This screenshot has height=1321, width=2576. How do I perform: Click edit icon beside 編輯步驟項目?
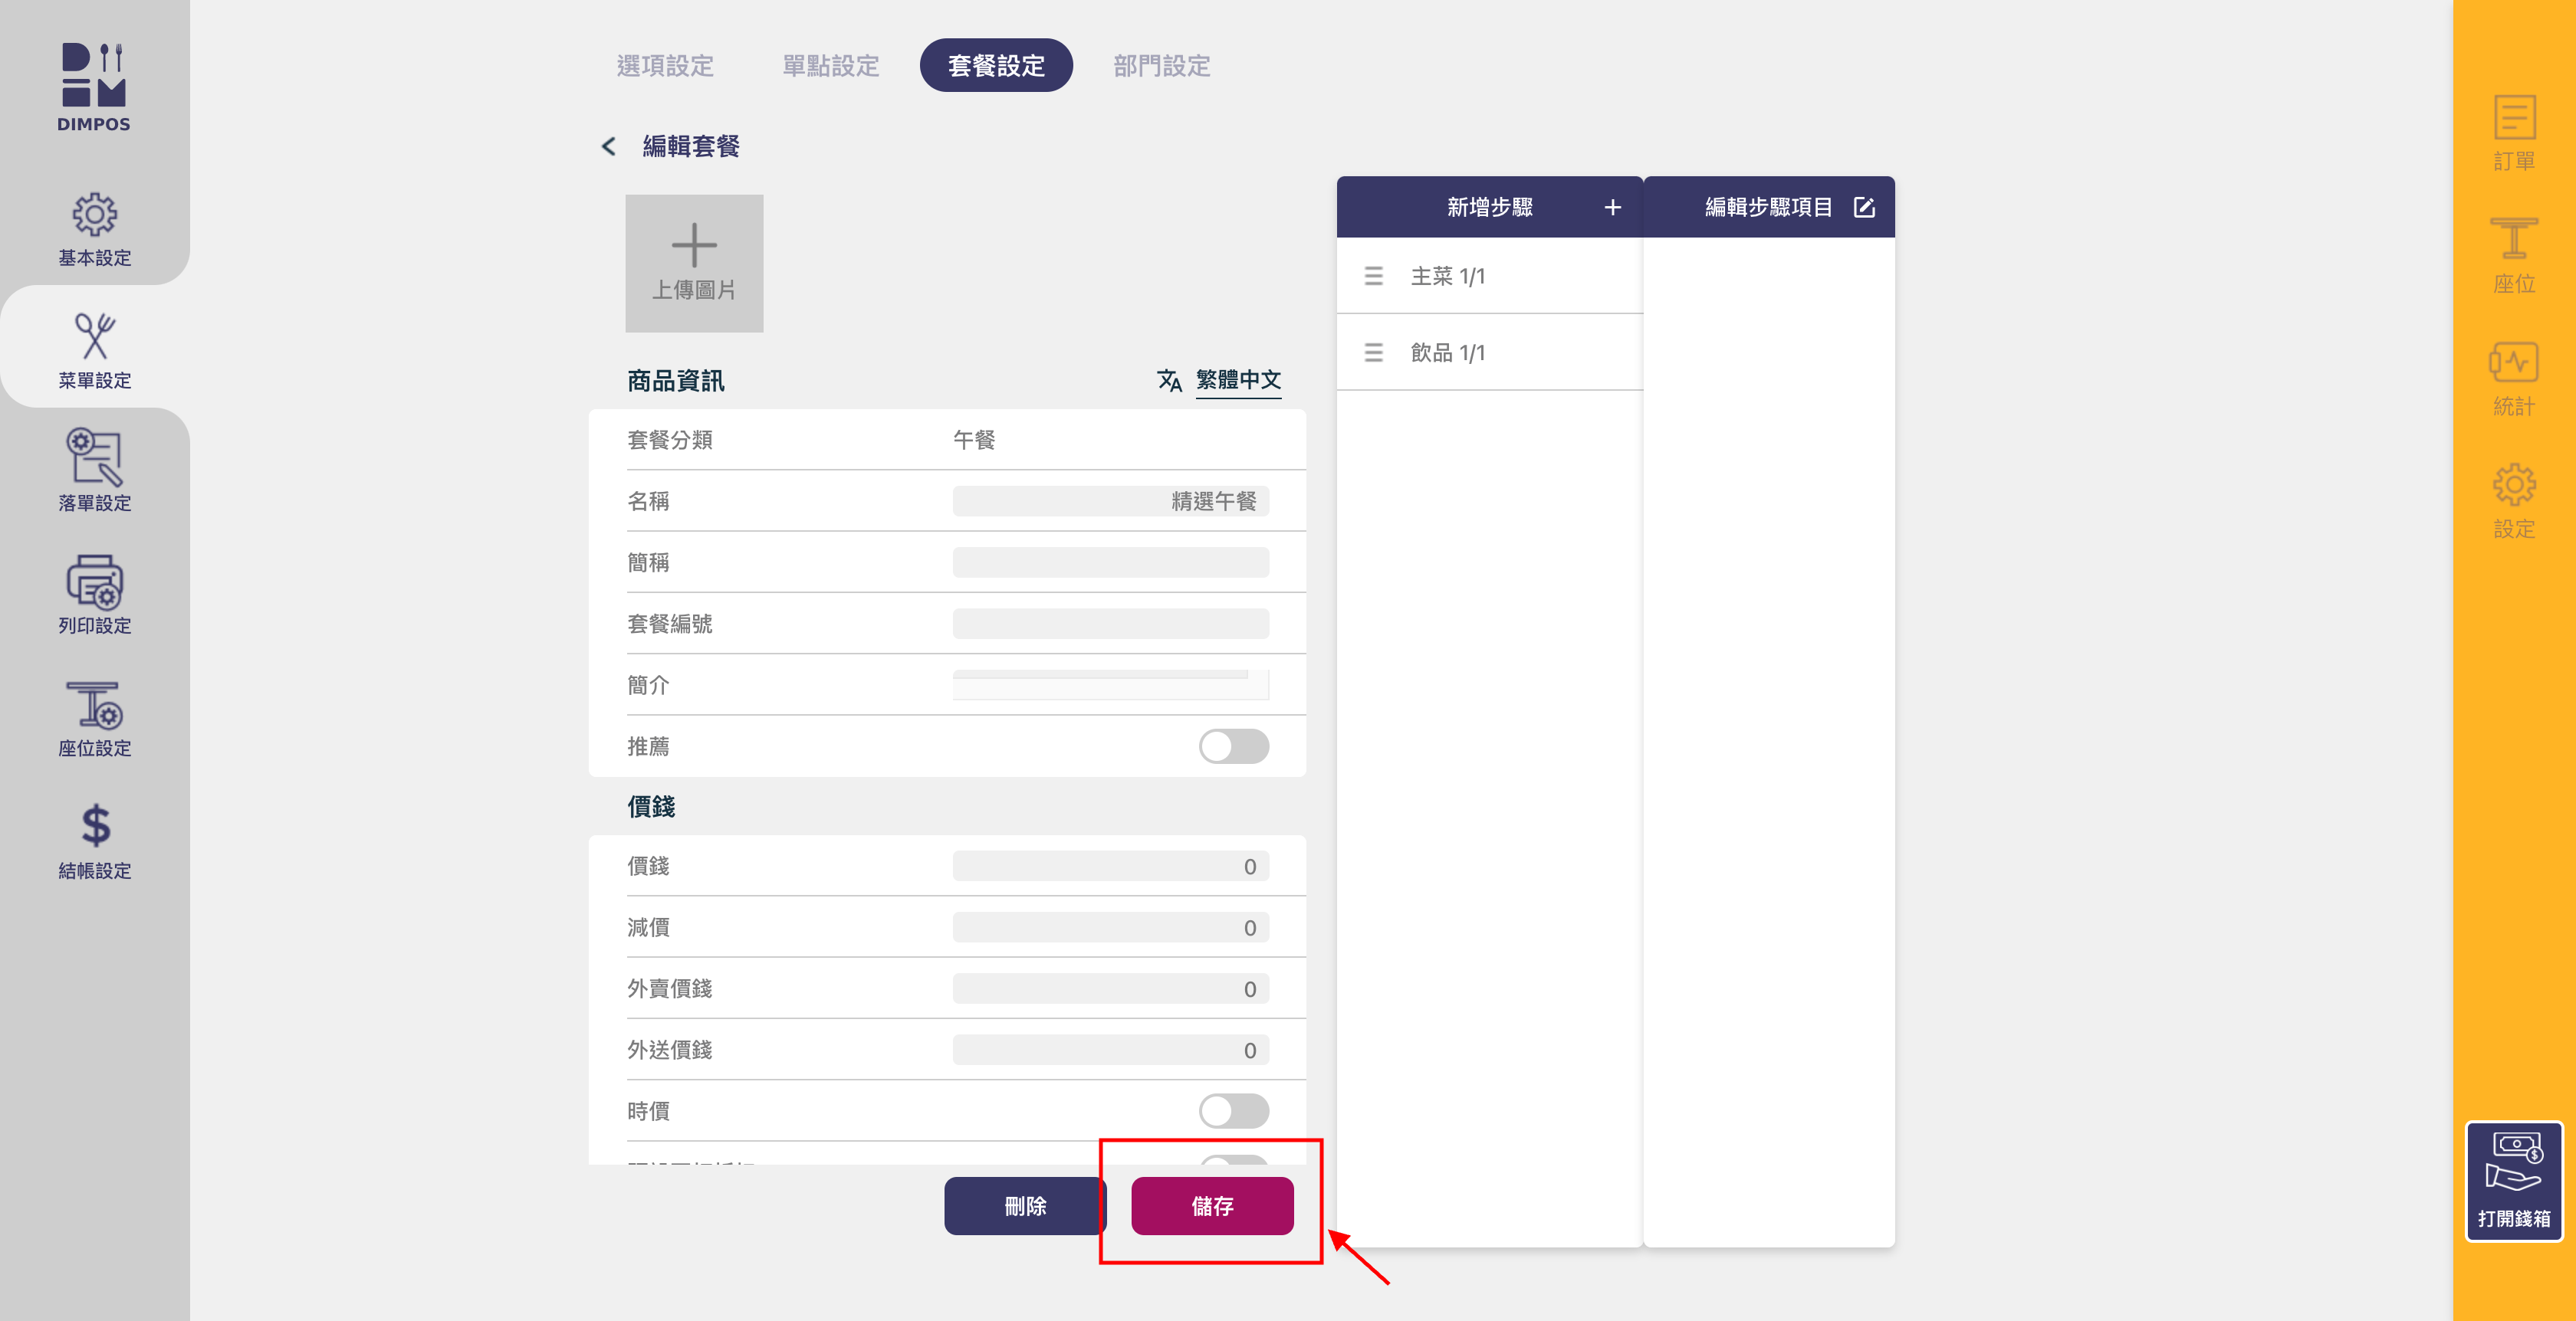tap(1863, 207)
